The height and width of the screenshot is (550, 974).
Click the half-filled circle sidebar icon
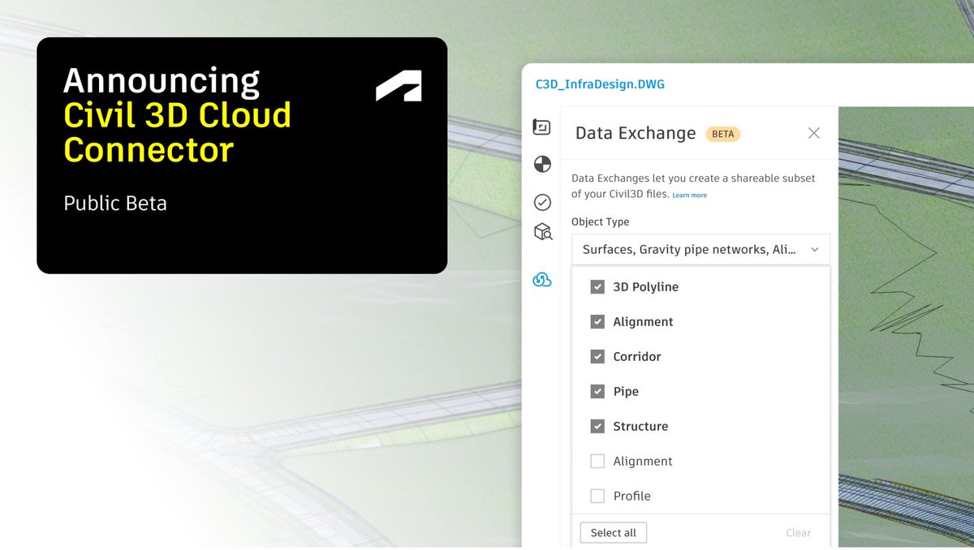pyautogui.click(x=542, y=165)
